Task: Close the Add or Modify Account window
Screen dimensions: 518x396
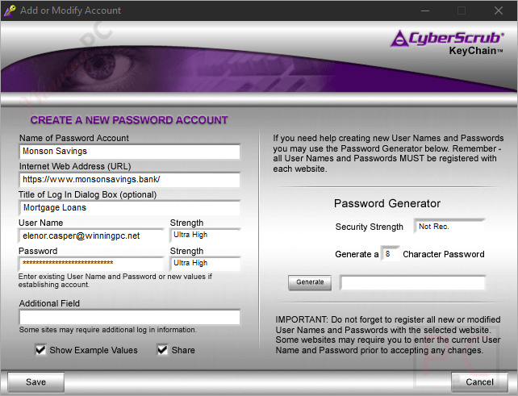Action: click(498, 10)
